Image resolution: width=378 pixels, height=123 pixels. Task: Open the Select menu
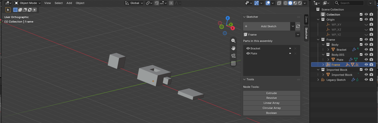coord(59,3)
